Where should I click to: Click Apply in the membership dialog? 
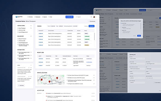(x=139, y=36)
